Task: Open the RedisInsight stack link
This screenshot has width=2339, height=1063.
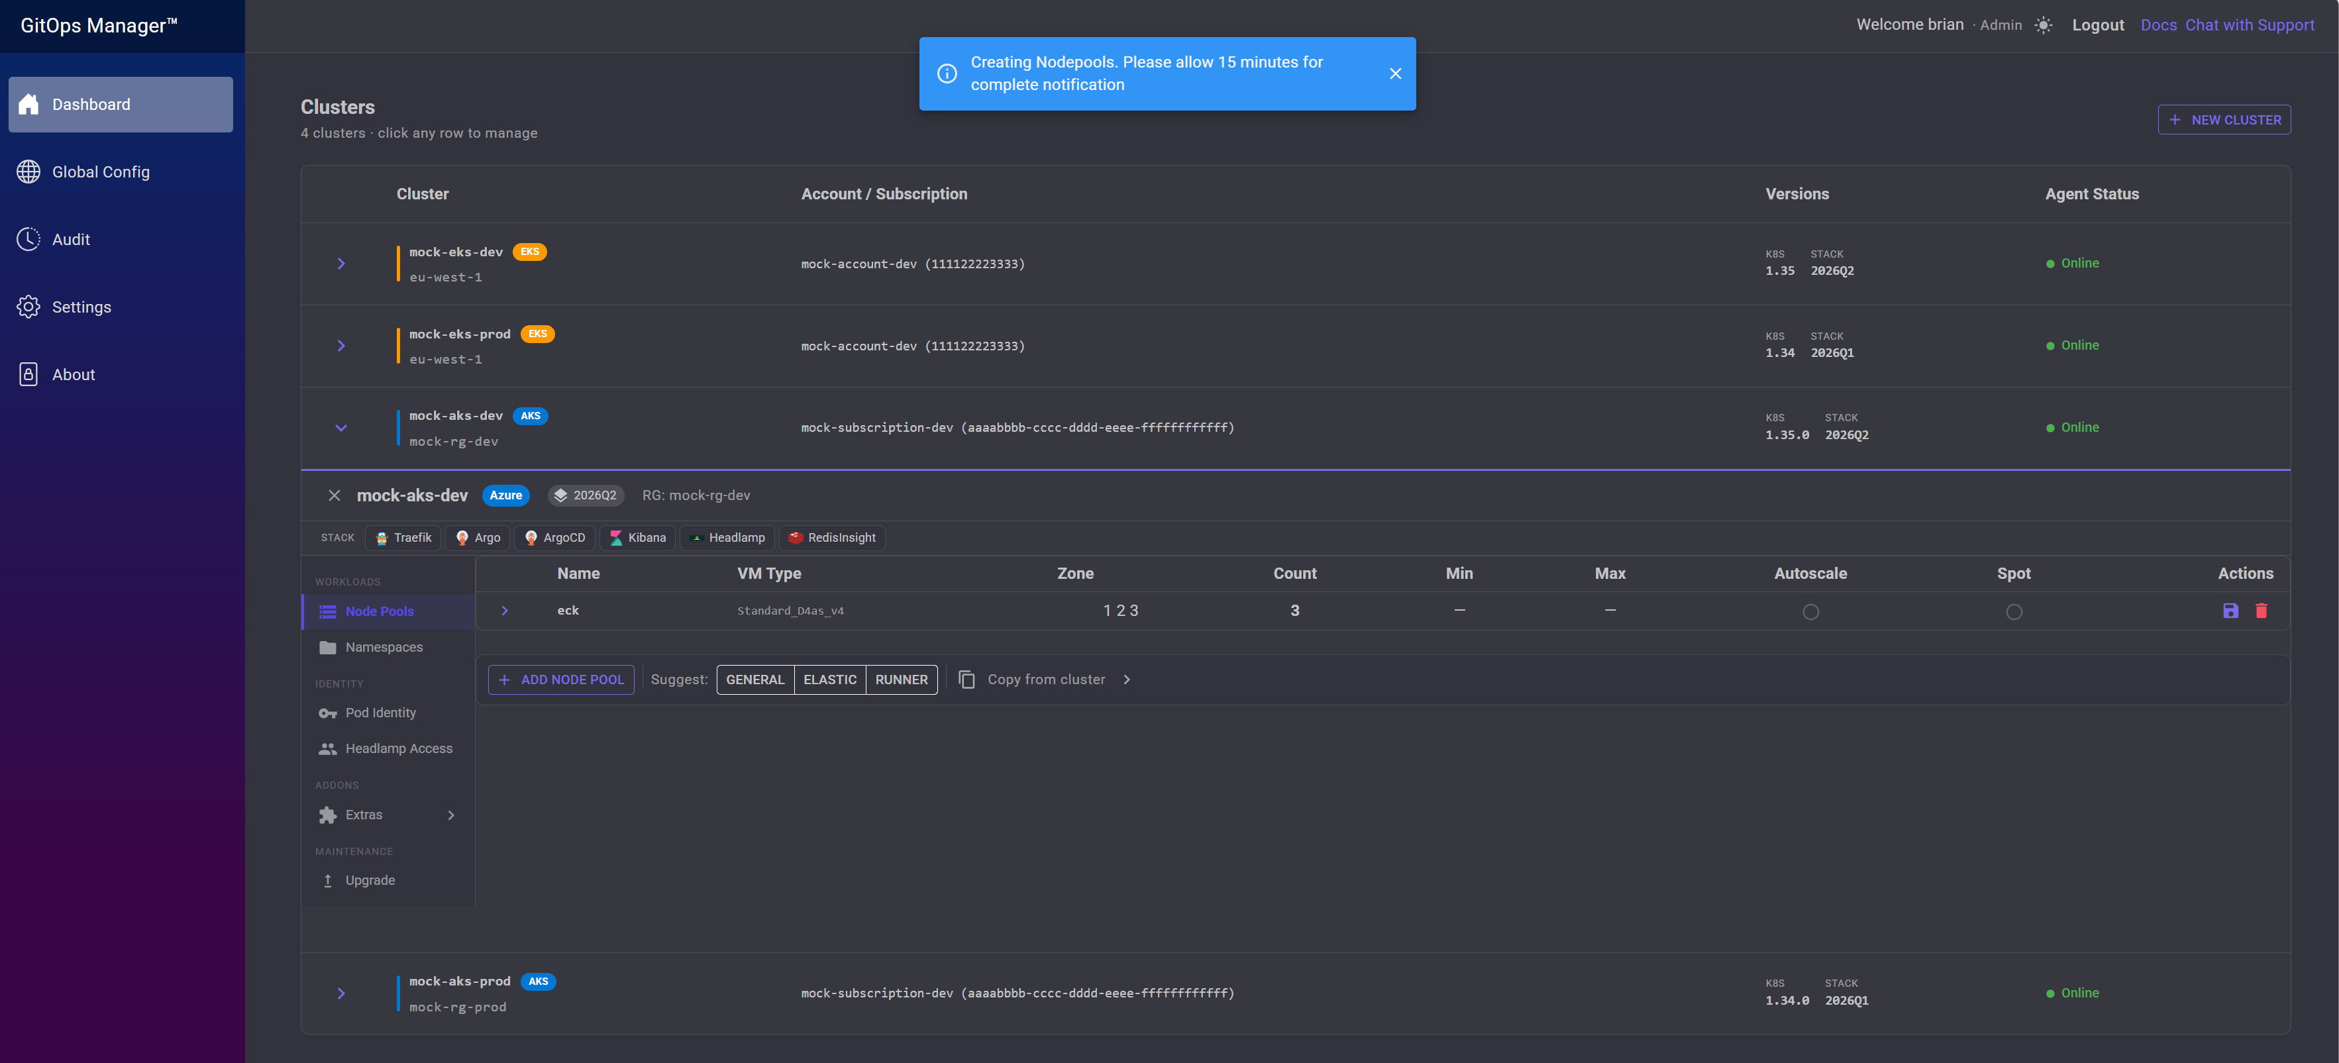Action: coord(832,537)
